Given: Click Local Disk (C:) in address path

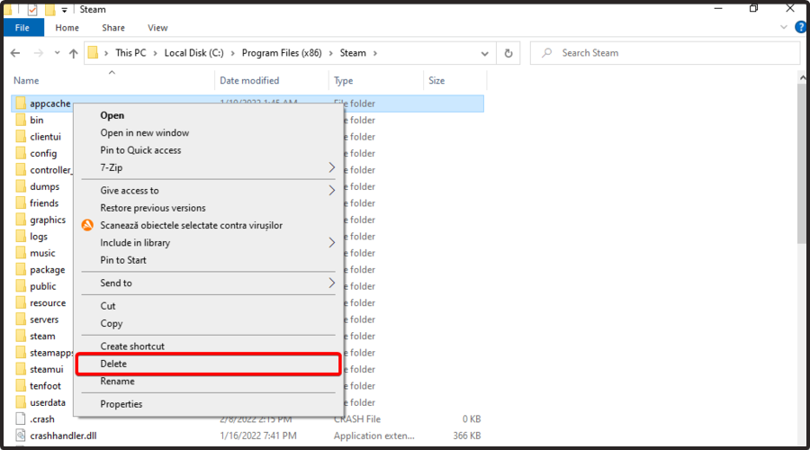Looking at the screenshot, I should [193, 53].
